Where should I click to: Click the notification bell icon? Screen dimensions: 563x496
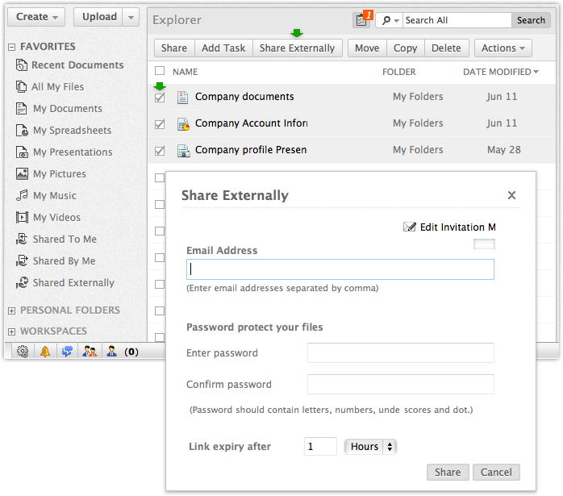click(x=45, y=352)
